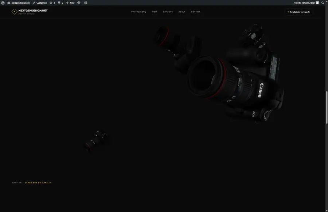
Task: Go to the Services section
Action: pyautogui.click(x=168, y=12)
